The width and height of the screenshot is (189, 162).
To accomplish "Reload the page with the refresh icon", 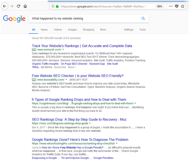I will (18, 6).
